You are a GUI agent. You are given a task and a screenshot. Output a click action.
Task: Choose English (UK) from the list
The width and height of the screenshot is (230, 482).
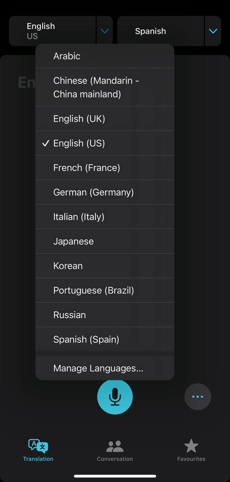105,119
